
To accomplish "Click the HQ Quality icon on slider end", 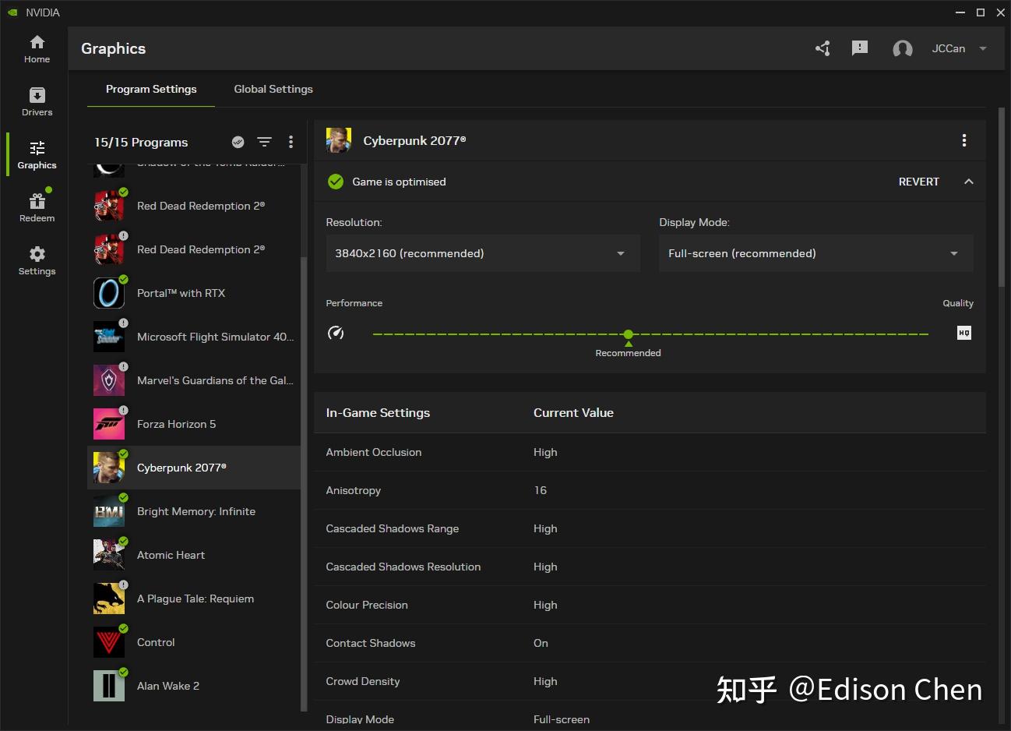I will point(963,333).
